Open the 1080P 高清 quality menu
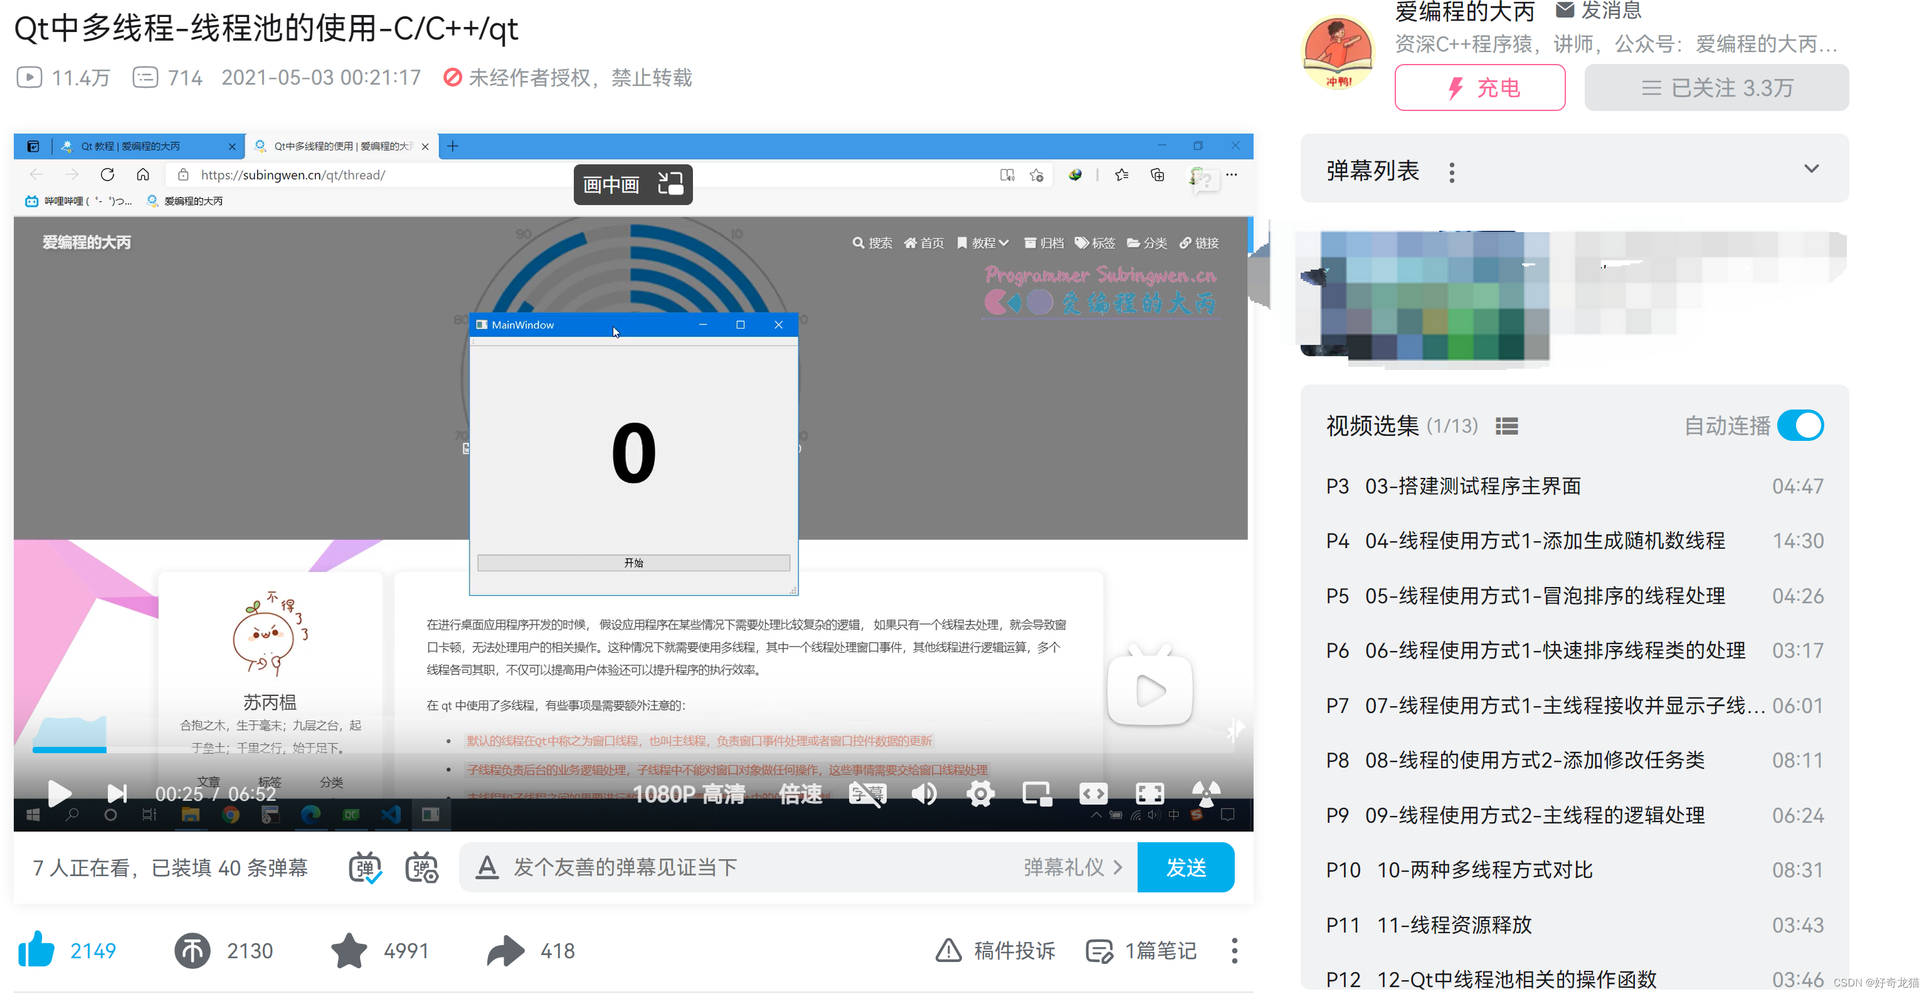Viewport: 1929px width, 994px height. pyautogui.click(x=688, y=794)
